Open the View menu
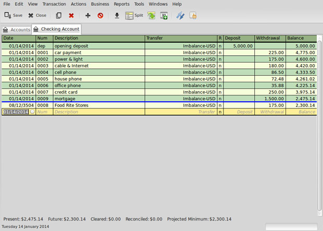Image resolution: width=323 pixels, height=231 pixels. click(x=33, y=4)
